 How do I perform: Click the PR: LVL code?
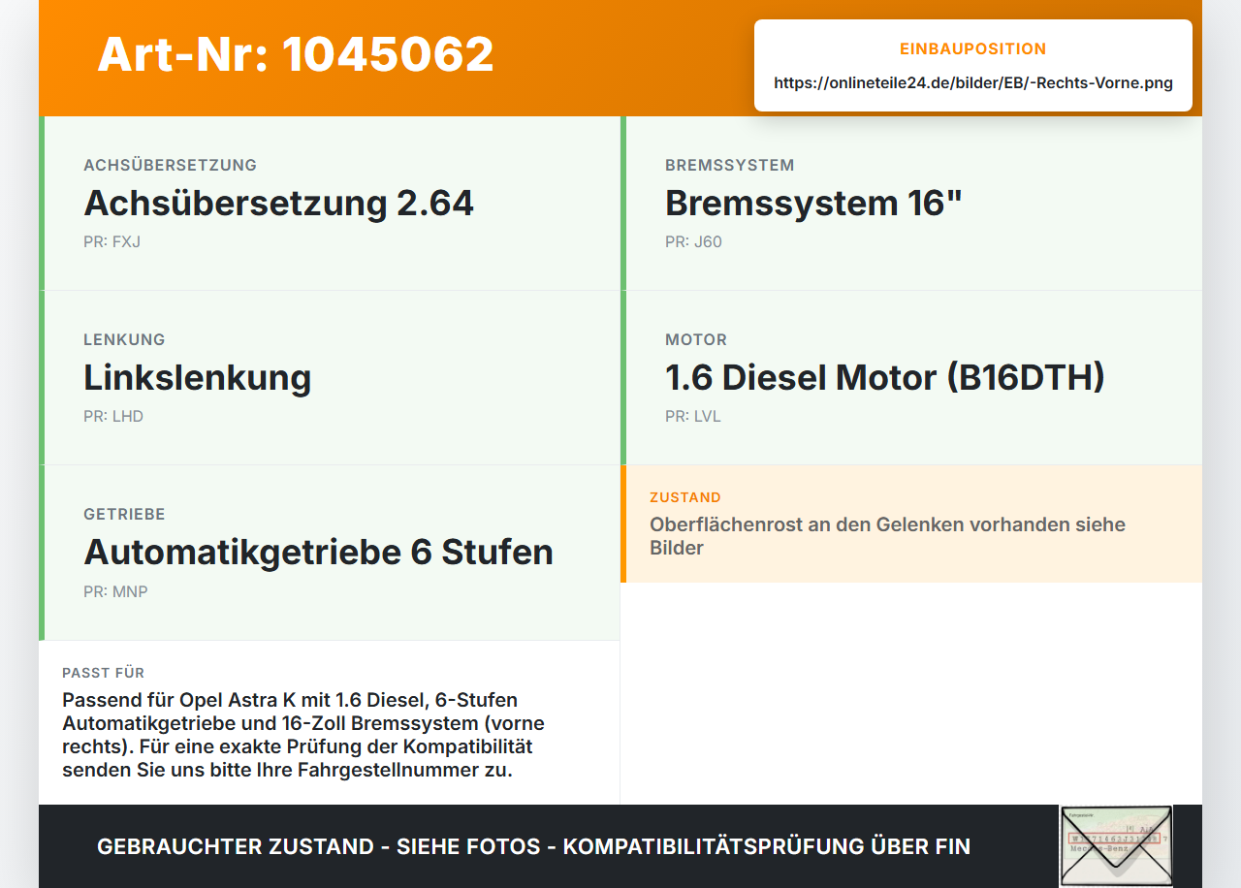click(x=693, y=416)
